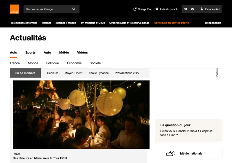232x163 pixels.
Task: Open the Orange Pro link
Action: click(142, 9)
